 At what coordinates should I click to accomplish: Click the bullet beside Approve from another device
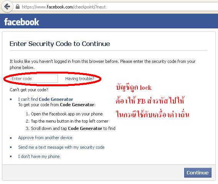click(11, 138)
